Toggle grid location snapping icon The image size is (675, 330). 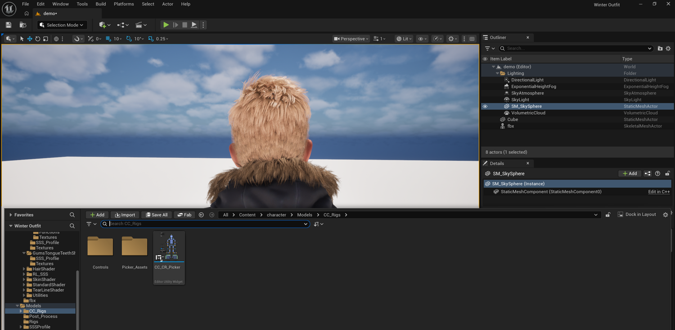coord(108,39)
